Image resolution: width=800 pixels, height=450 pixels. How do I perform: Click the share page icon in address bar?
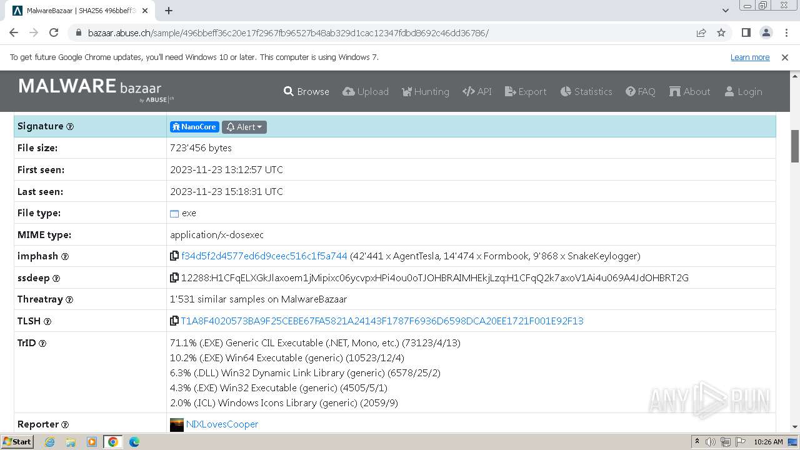point(701,32)
